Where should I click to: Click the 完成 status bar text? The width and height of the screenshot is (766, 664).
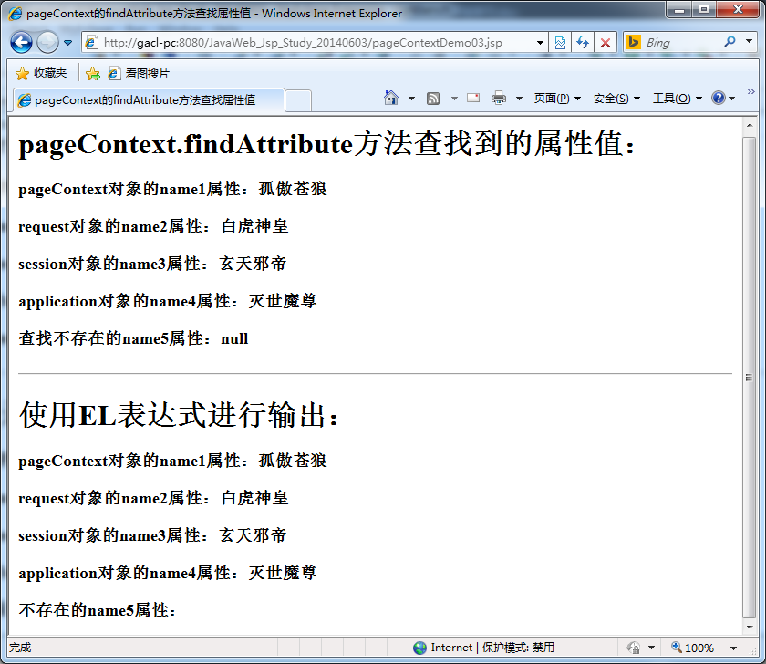click(x=20, y=648)
